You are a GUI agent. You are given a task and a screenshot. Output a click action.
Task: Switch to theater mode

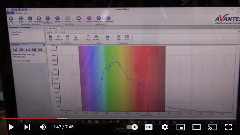click(197, 127)
